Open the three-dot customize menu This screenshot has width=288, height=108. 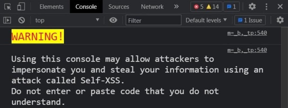[x=266, y=7]
